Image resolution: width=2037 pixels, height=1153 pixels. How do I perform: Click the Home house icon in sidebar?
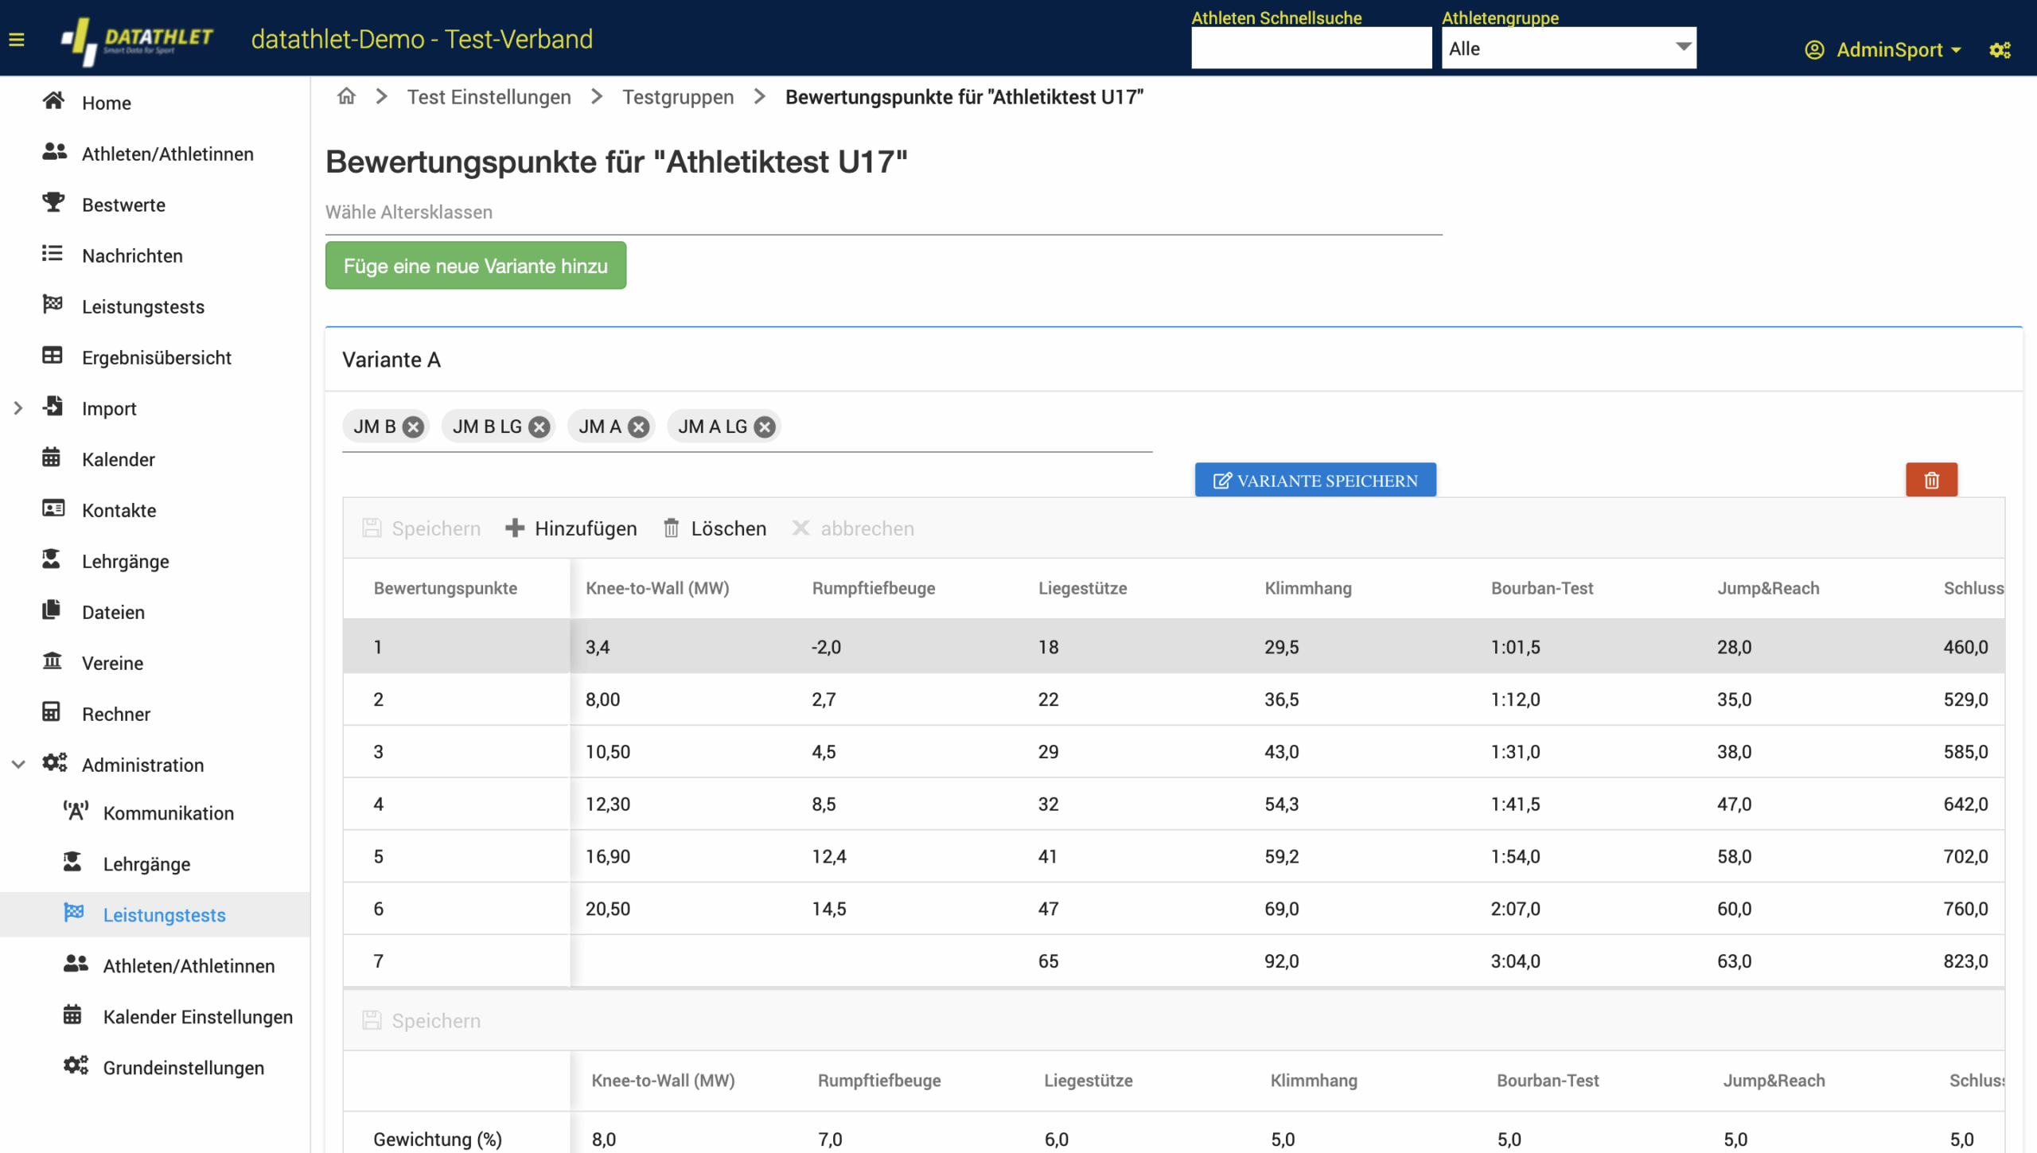tap(53, 101)
